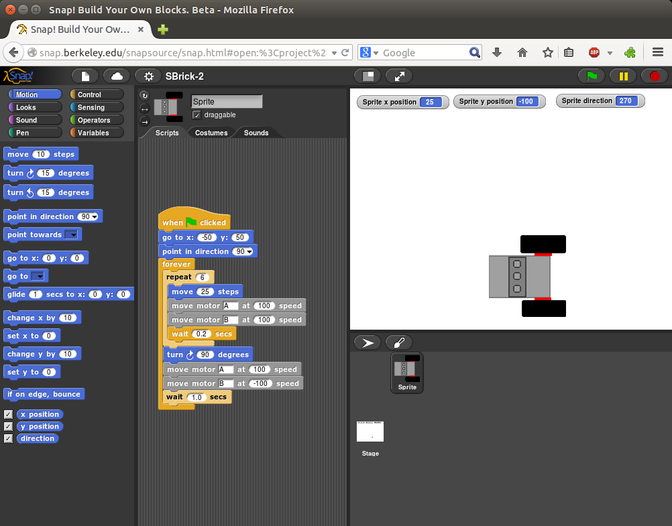Viewport: 672px width, 526px height.
Task: Click the Snap! logo
Action: pyautogui.click(x=18, y=76)
